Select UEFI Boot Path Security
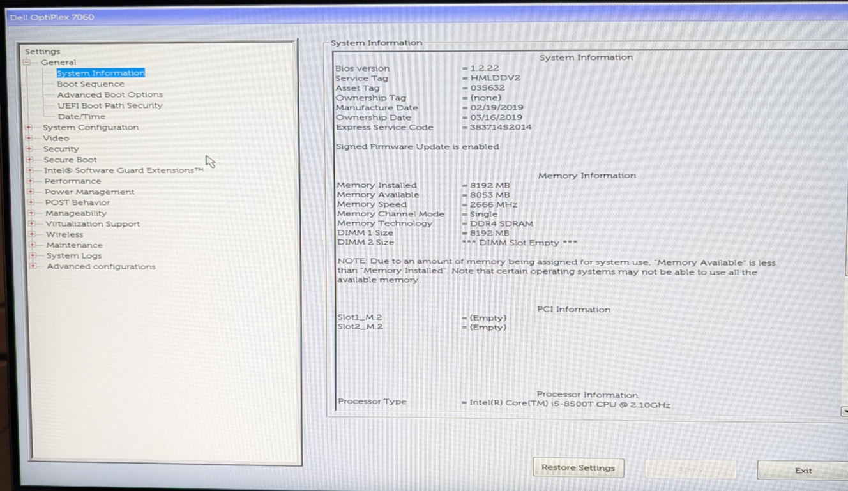Image resolution: width=848 pixels, height=491 pixels. pos(110,106)
